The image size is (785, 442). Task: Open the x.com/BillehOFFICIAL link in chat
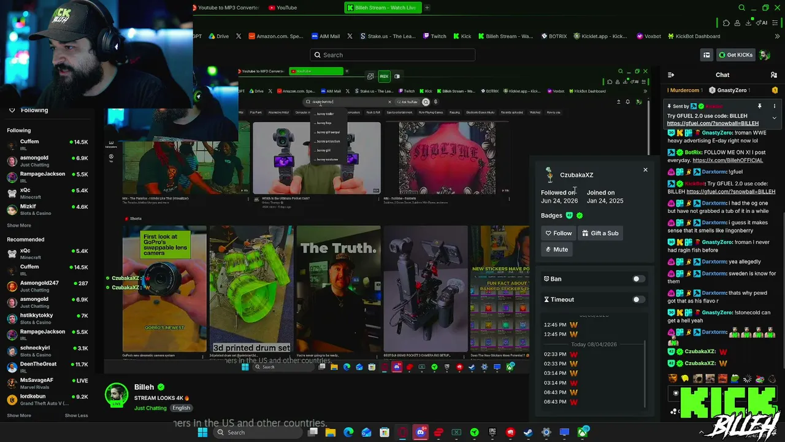727,161
